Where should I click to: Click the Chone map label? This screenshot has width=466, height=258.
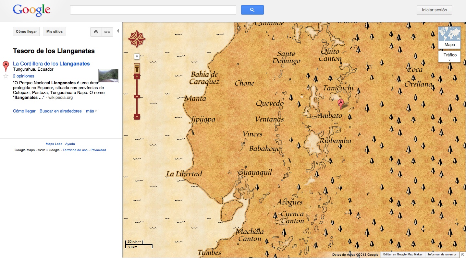[244, 83]
